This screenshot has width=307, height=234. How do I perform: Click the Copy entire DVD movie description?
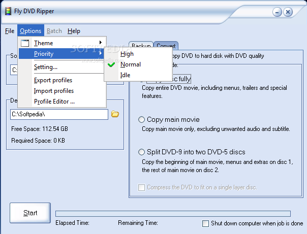(x=214, y=92)
